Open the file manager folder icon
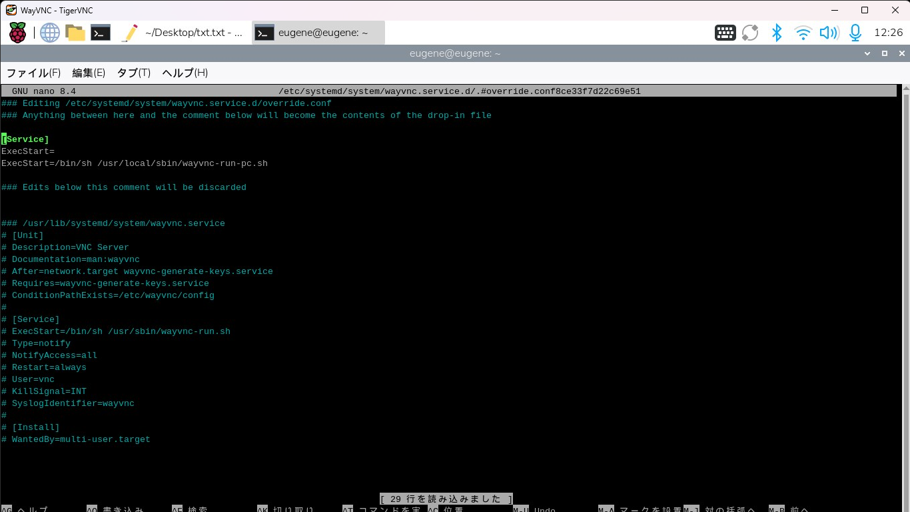Image resolution: width=910 pixels, height=512 pixels. click(x=75, y=33)
